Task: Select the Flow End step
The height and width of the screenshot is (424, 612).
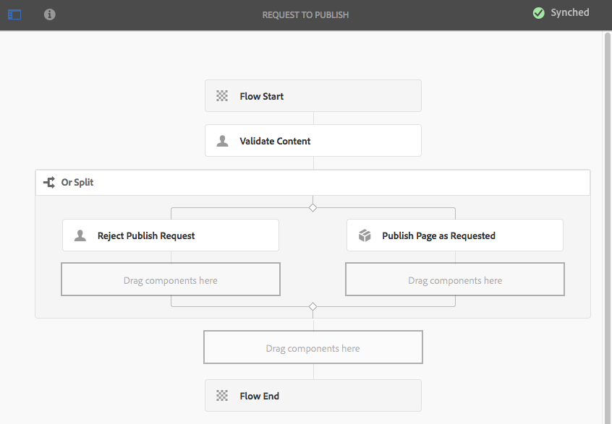Action: [313, 396]
